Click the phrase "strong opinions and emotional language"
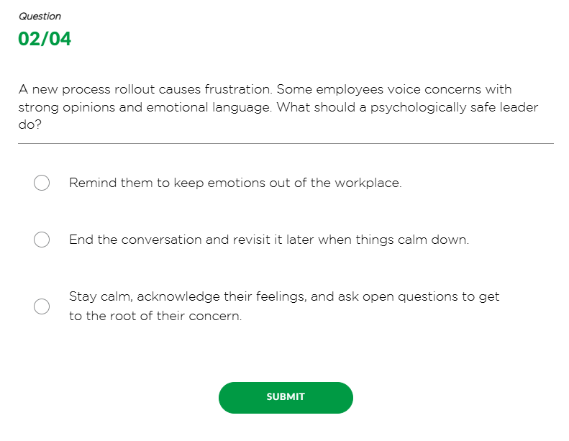Viewport: 569px width, 441px height. pos(145,107)
